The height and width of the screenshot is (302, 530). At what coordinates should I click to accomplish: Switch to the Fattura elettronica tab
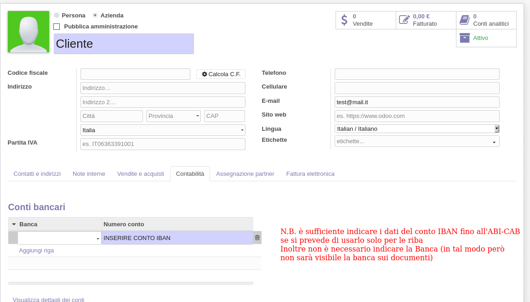tap(310, 173)
